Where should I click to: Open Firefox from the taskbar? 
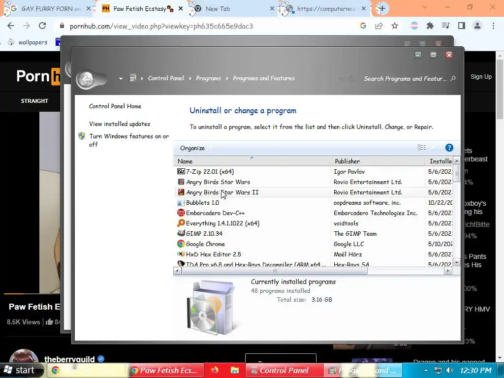click(215, 370)
